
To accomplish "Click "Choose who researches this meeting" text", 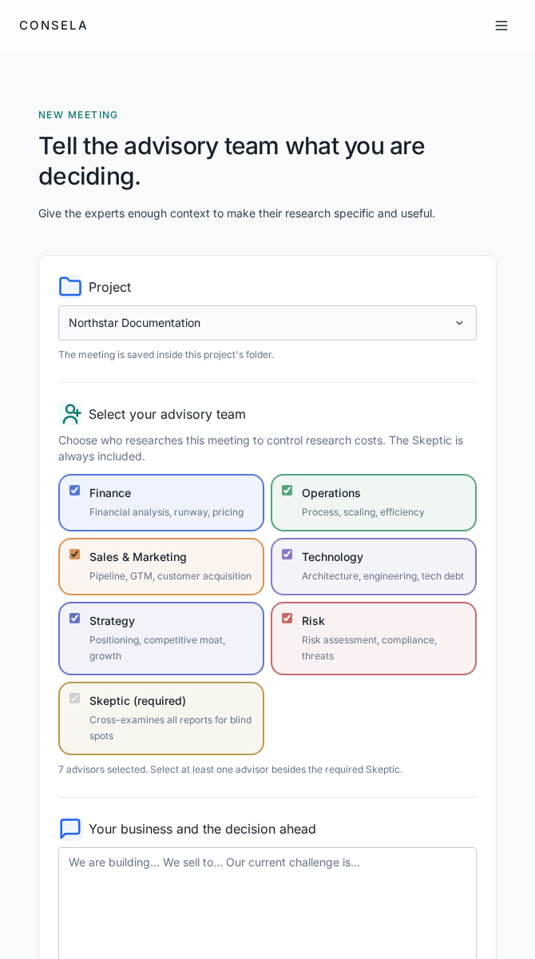I will (x=260, y=448).
